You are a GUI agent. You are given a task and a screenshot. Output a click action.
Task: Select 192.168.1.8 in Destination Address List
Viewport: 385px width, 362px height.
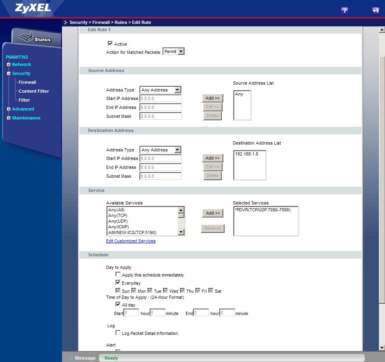pos(246,154)
